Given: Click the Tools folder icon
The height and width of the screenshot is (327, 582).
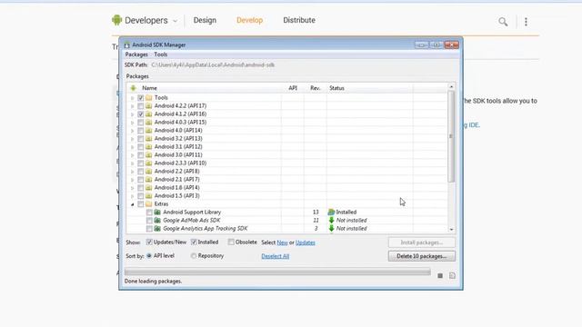Looking at the screenshot, I should point(149,97).
